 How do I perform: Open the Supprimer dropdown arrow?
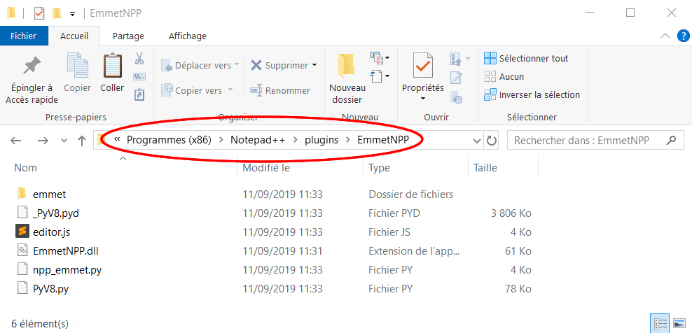click(314, 65)
